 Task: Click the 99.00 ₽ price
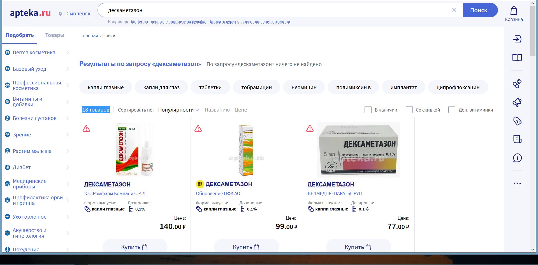point(286,226)
